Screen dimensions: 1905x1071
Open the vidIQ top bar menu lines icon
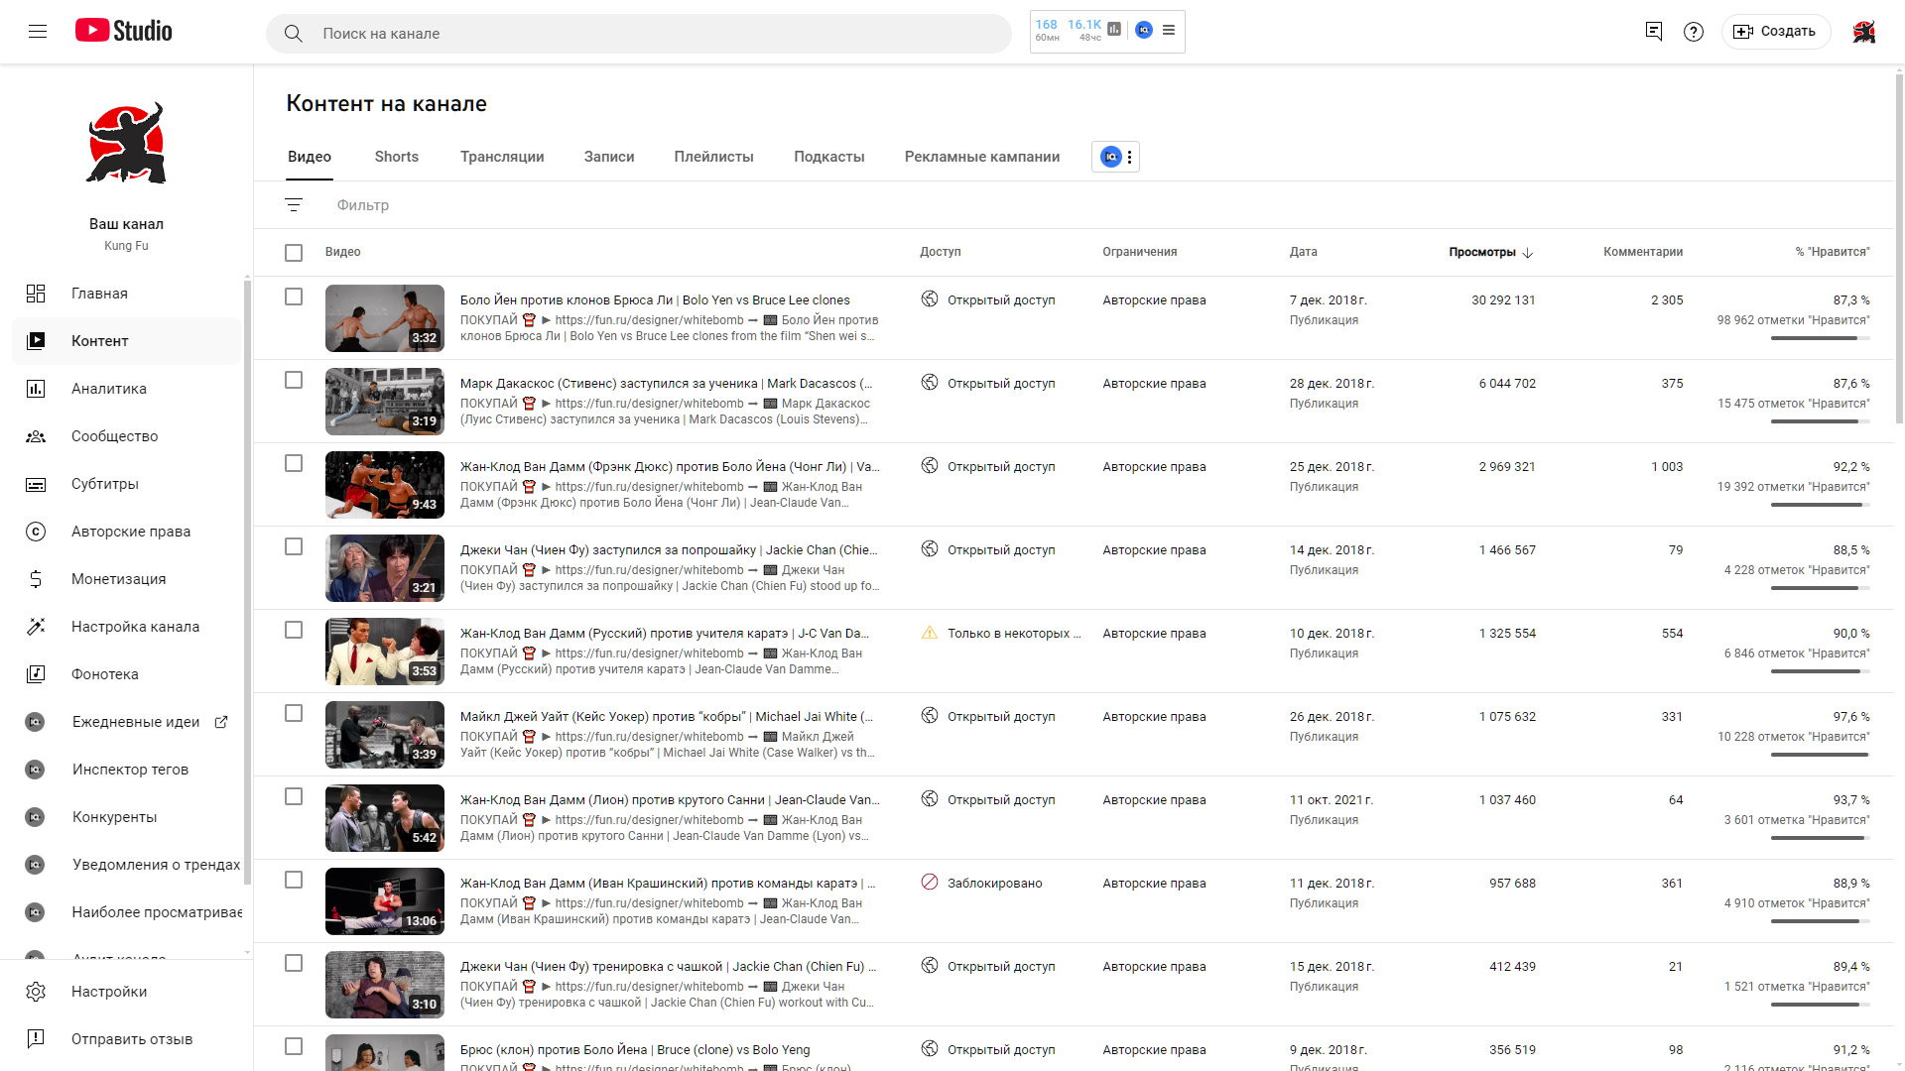pyautogui.click(x=1169, y=30)
